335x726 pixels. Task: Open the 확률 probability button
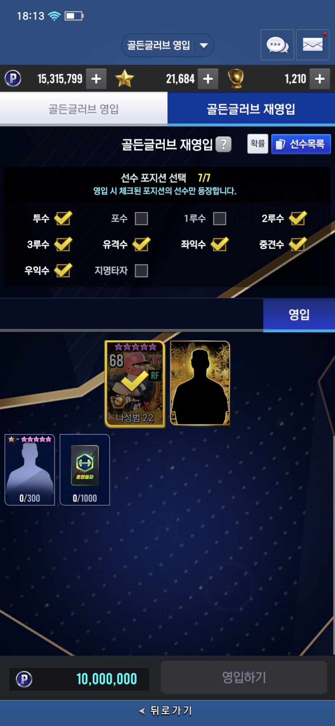click(x=258, y=144)
